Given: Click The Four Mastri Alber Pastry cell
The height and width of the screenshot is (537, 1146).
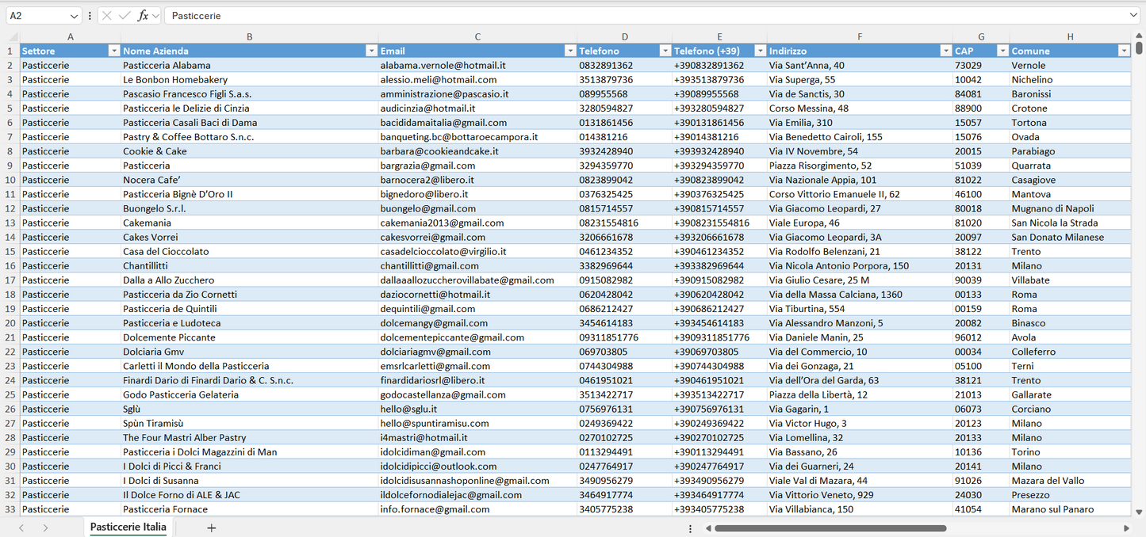Looking at the screenshot, I should coord(250,437).
